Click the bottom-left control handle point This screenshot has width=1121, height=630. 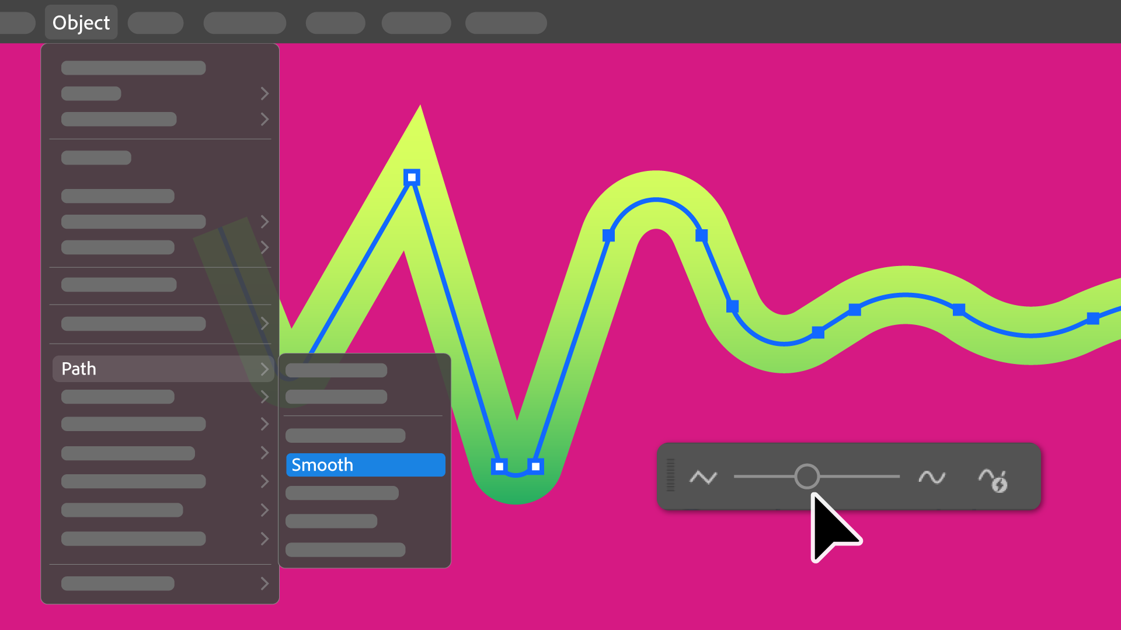500,466
